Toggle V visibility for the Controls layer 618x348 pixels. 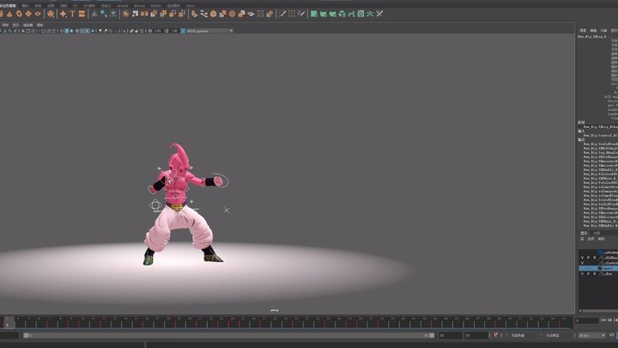coord(582,263)
